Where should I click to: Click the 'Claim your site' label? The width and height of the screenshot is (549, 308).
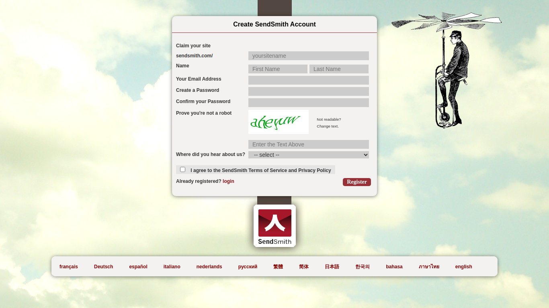(x=193, y=46)
